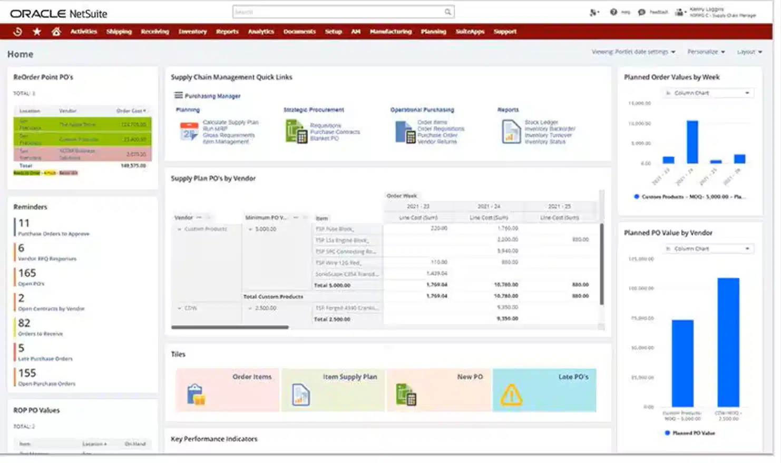The image size is (781, 463).
Task: Click the Calculate Supply Plan link
Action: tap(230, 123)
